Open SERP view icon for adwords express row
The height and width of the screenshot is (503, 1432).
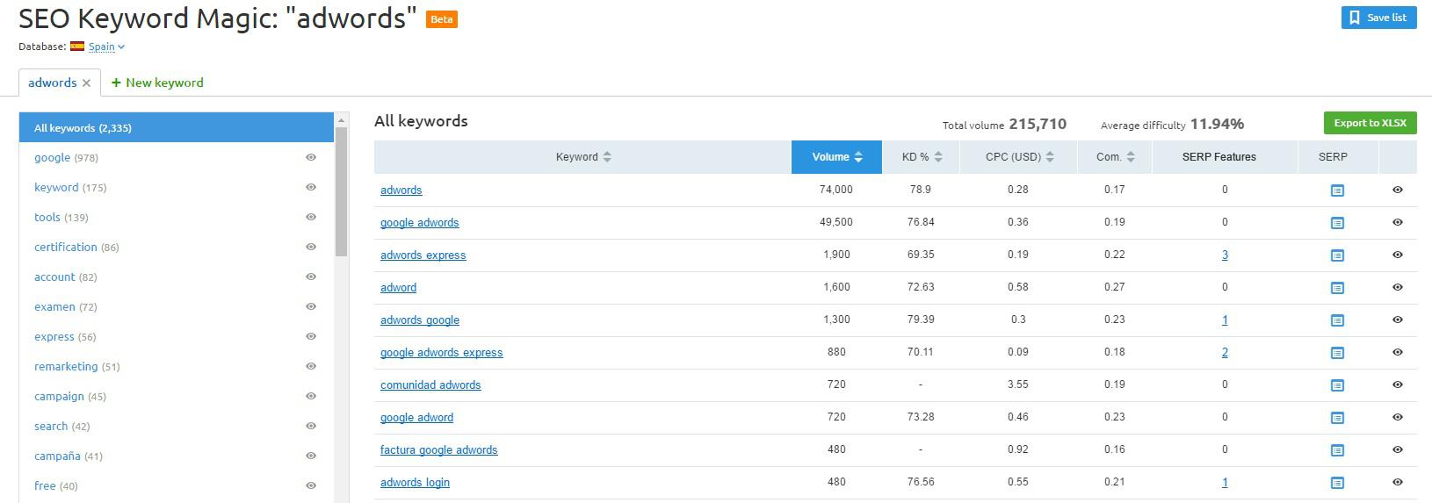pos(1337,255)
